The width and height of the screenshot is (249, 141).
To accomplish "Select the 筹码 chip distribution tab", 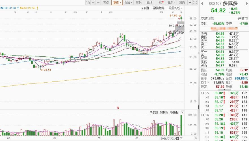I will [139, 2].
